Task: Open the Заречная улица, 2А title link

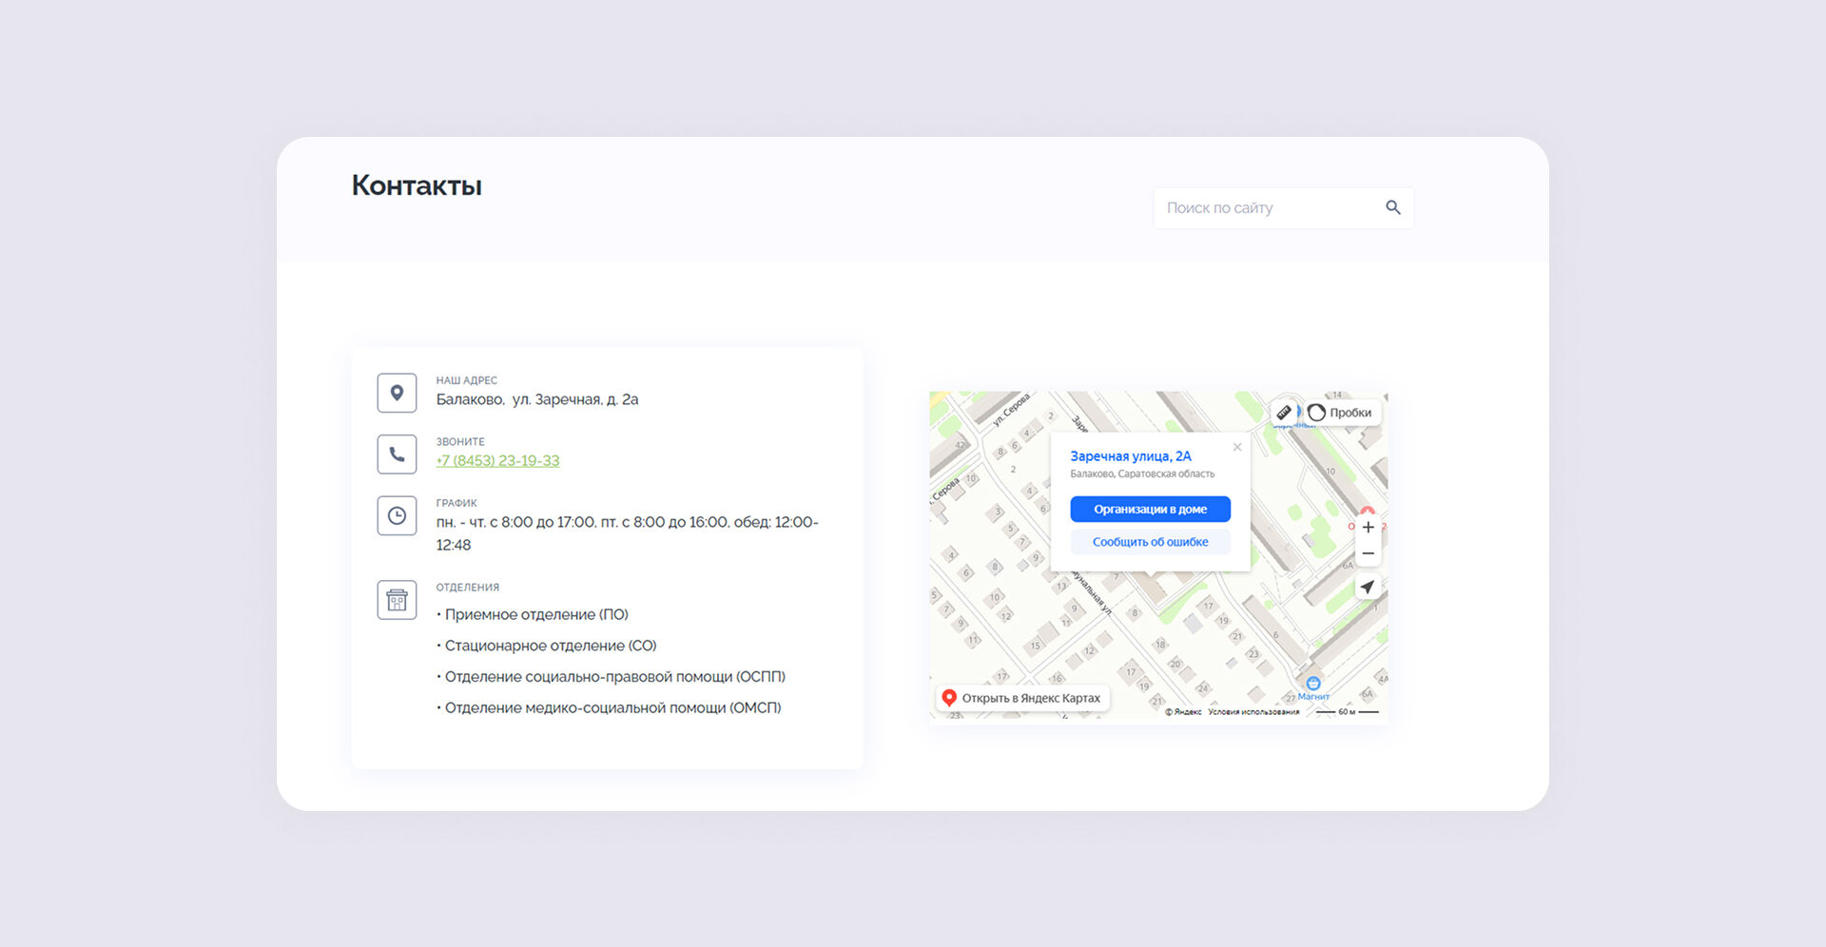Action: 1130,456
